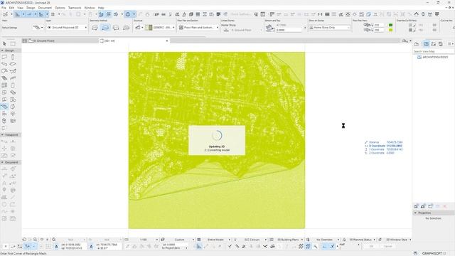Open the Document menu
The width and height of the screenshot is (455, 256).
[x=45, y=8]
